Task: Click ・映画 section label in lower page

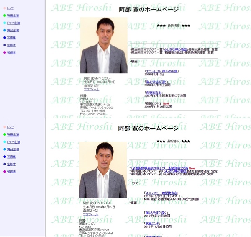Action: [133, 203]
